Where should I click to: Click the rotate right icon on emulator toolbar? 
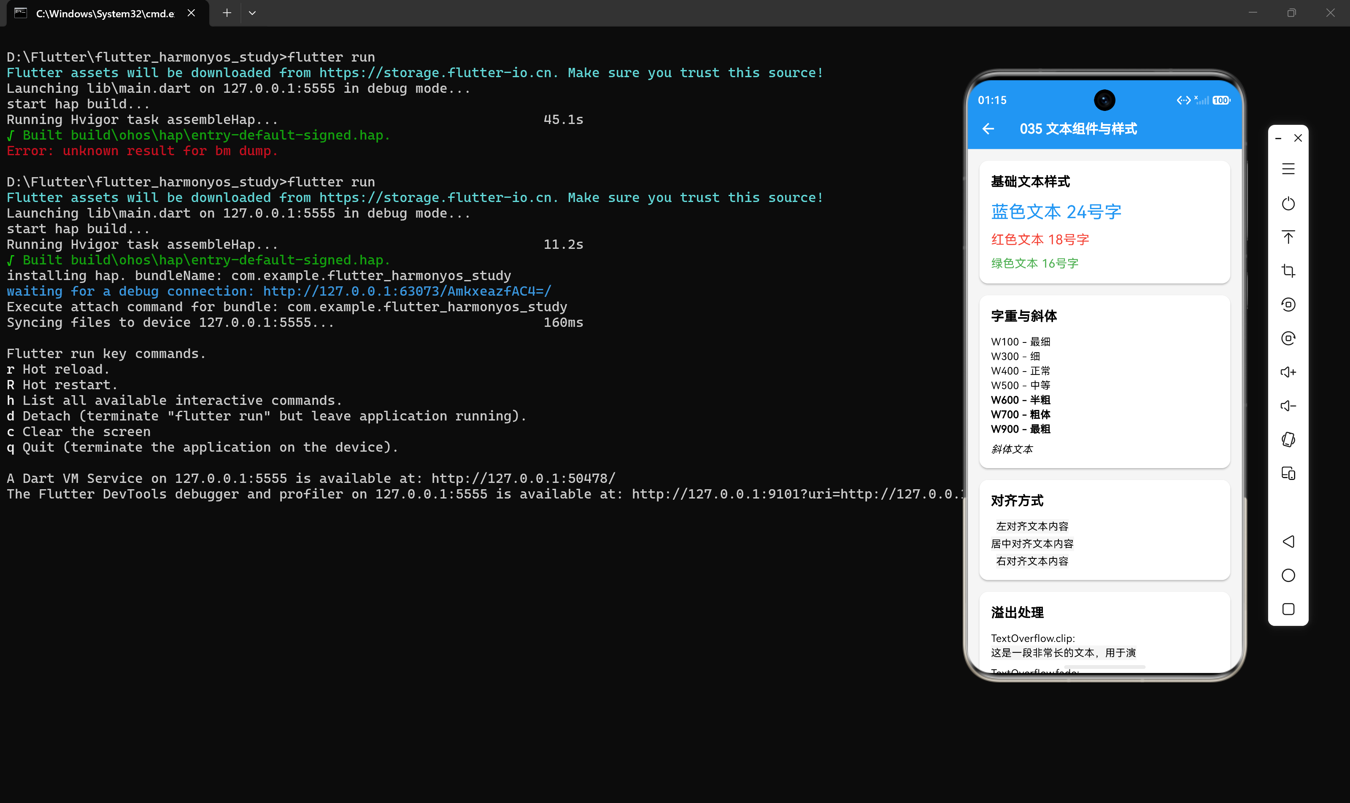[x=1288, y=338]
